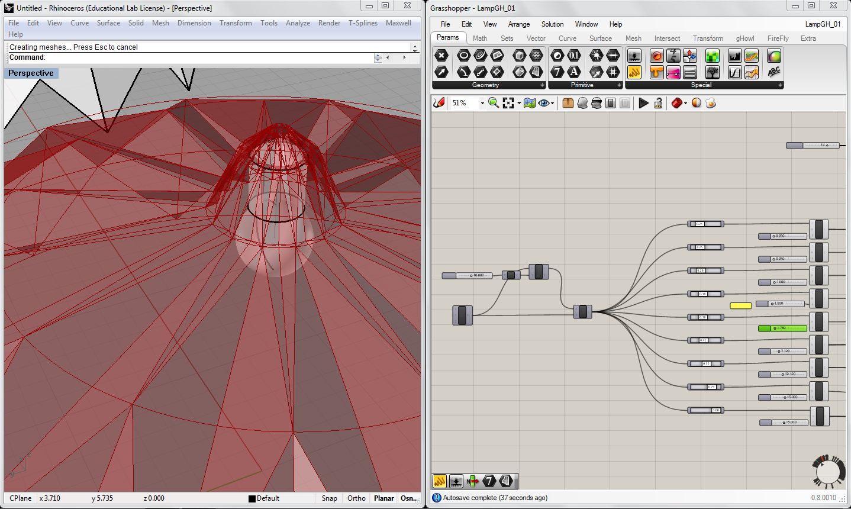Viewport: 851px width, 509px height.
Task: Click the Zoom magnifier icon in canvas toolbar
Action: click(x=493, y=103)
